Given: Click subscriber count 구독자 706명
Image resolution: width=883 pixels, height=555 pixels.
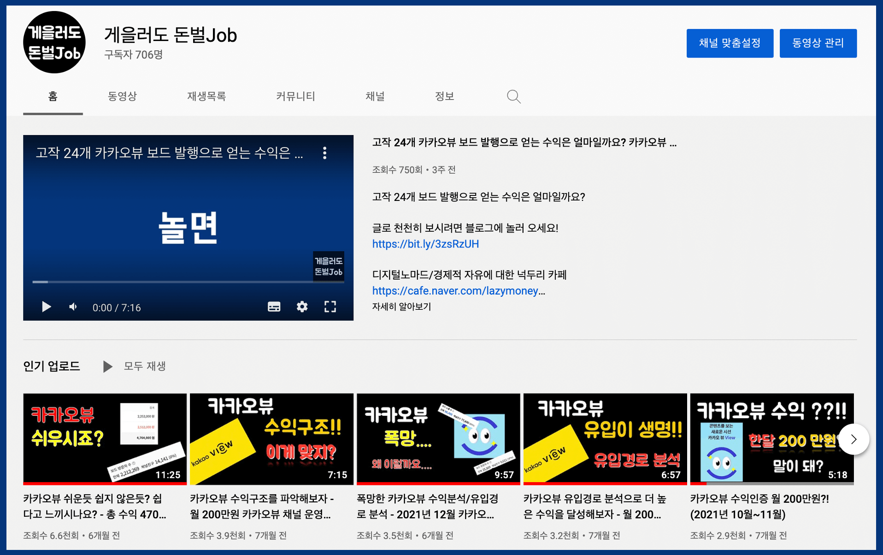Looking at the screenshot, I should 134,54.
